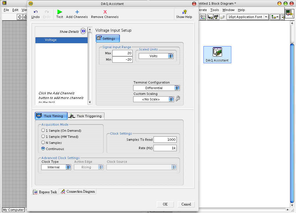
Task: Open Show Help in DAQ Assistant
Action: pos(184,14)
